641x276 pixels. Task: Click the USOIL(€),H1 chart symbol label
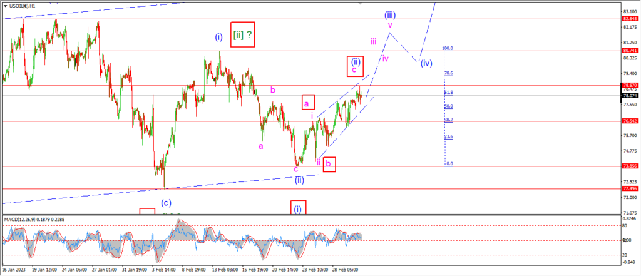click(21, 6)
